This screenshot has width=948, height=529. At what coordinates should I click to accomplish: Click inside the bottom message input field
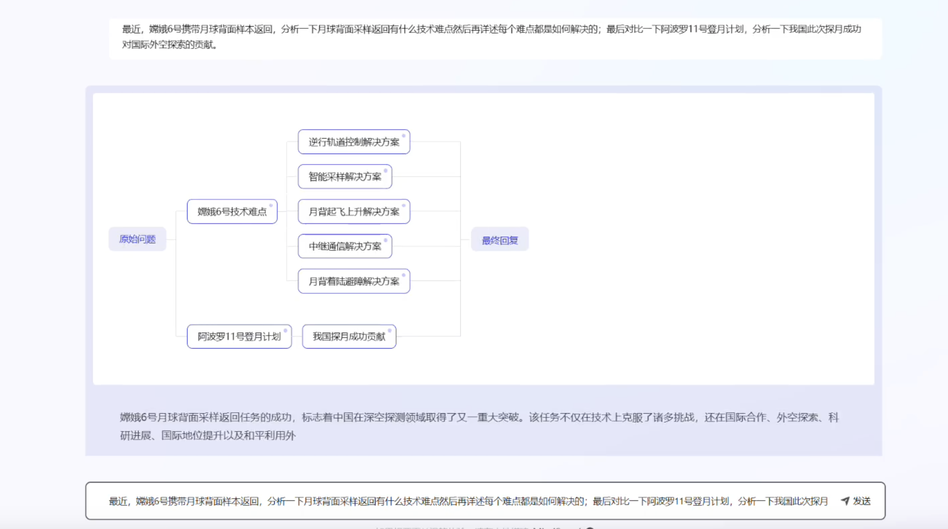click(x=442, y=501)
